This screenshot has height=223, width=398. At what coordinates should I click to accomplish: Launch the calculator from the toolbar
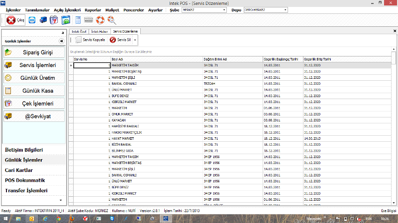tap(78, 20)
